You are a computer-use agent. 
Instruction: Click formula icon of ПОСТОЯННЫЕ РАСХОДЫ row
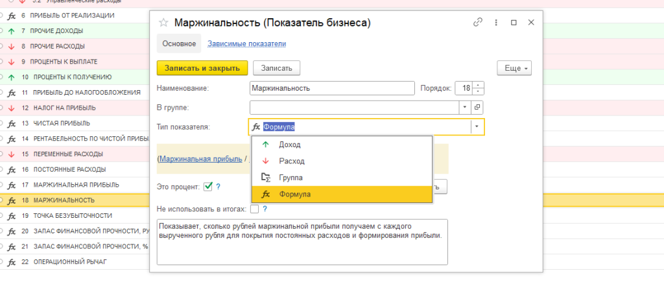tap(12, 169)
